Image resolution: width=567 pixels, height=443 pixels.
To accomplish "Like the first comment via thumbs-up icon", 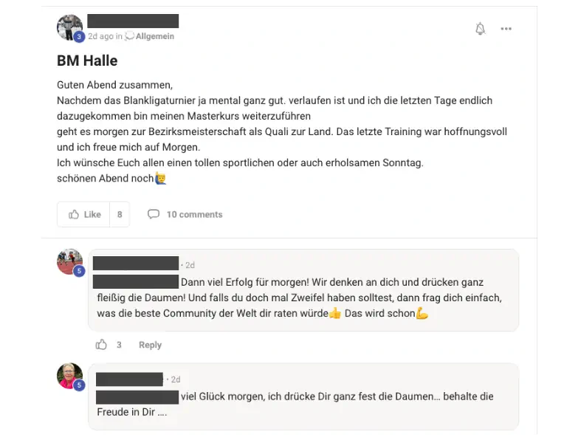I will coord(101,344).
